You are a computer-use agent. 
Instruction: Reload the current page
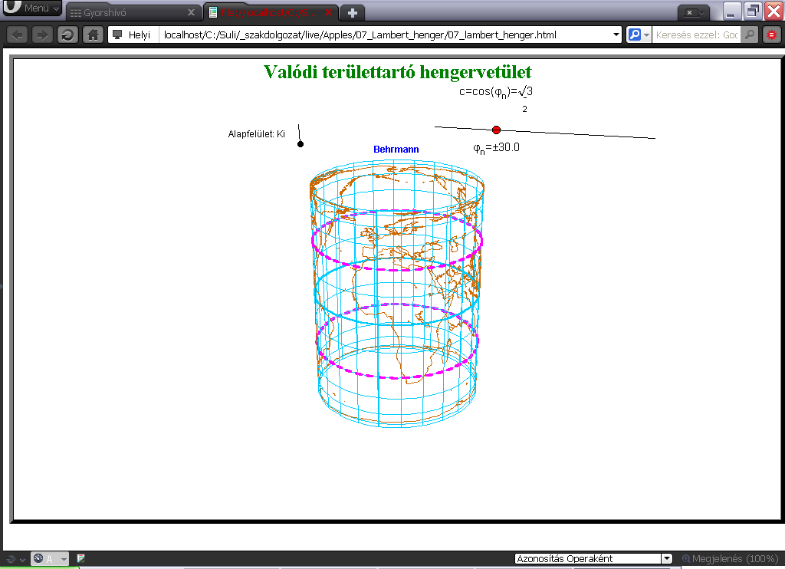tap(67, 35)
